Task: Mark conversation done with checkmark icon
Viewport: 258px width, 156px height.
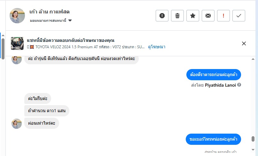Action: 239,16
